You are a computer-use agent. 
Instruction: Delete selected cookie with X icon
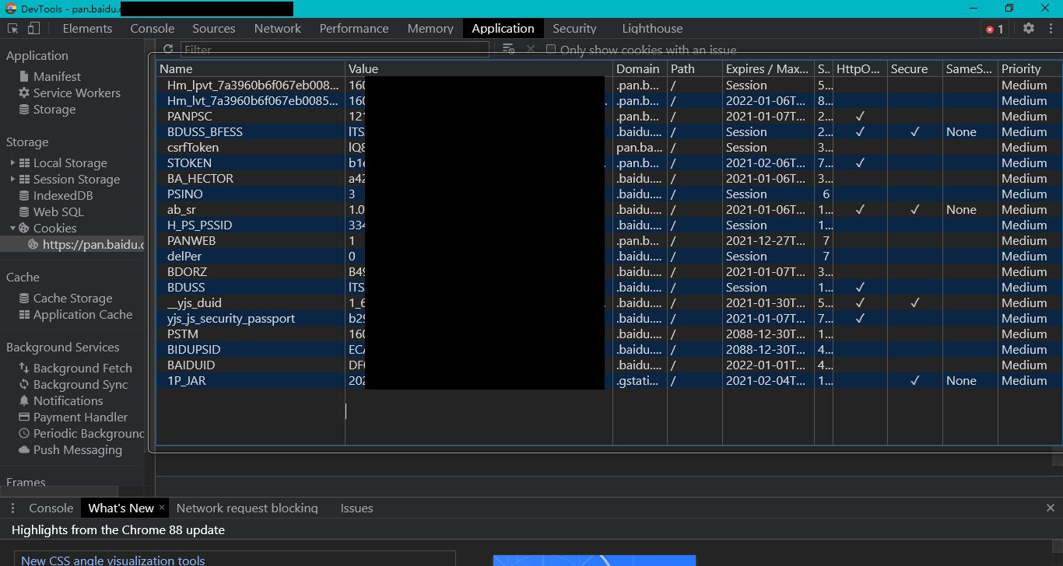tap(531, 49)
